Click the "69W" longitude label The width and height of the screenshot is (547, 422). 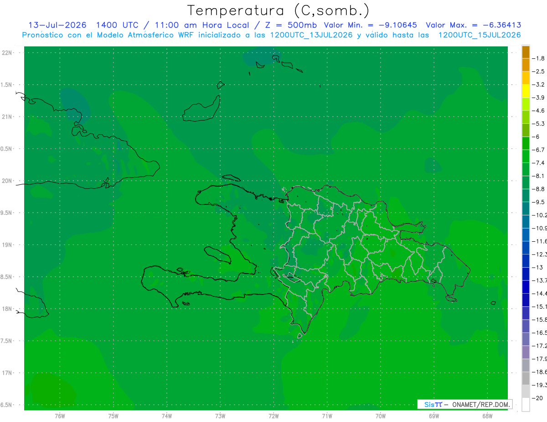pos(434,416)
